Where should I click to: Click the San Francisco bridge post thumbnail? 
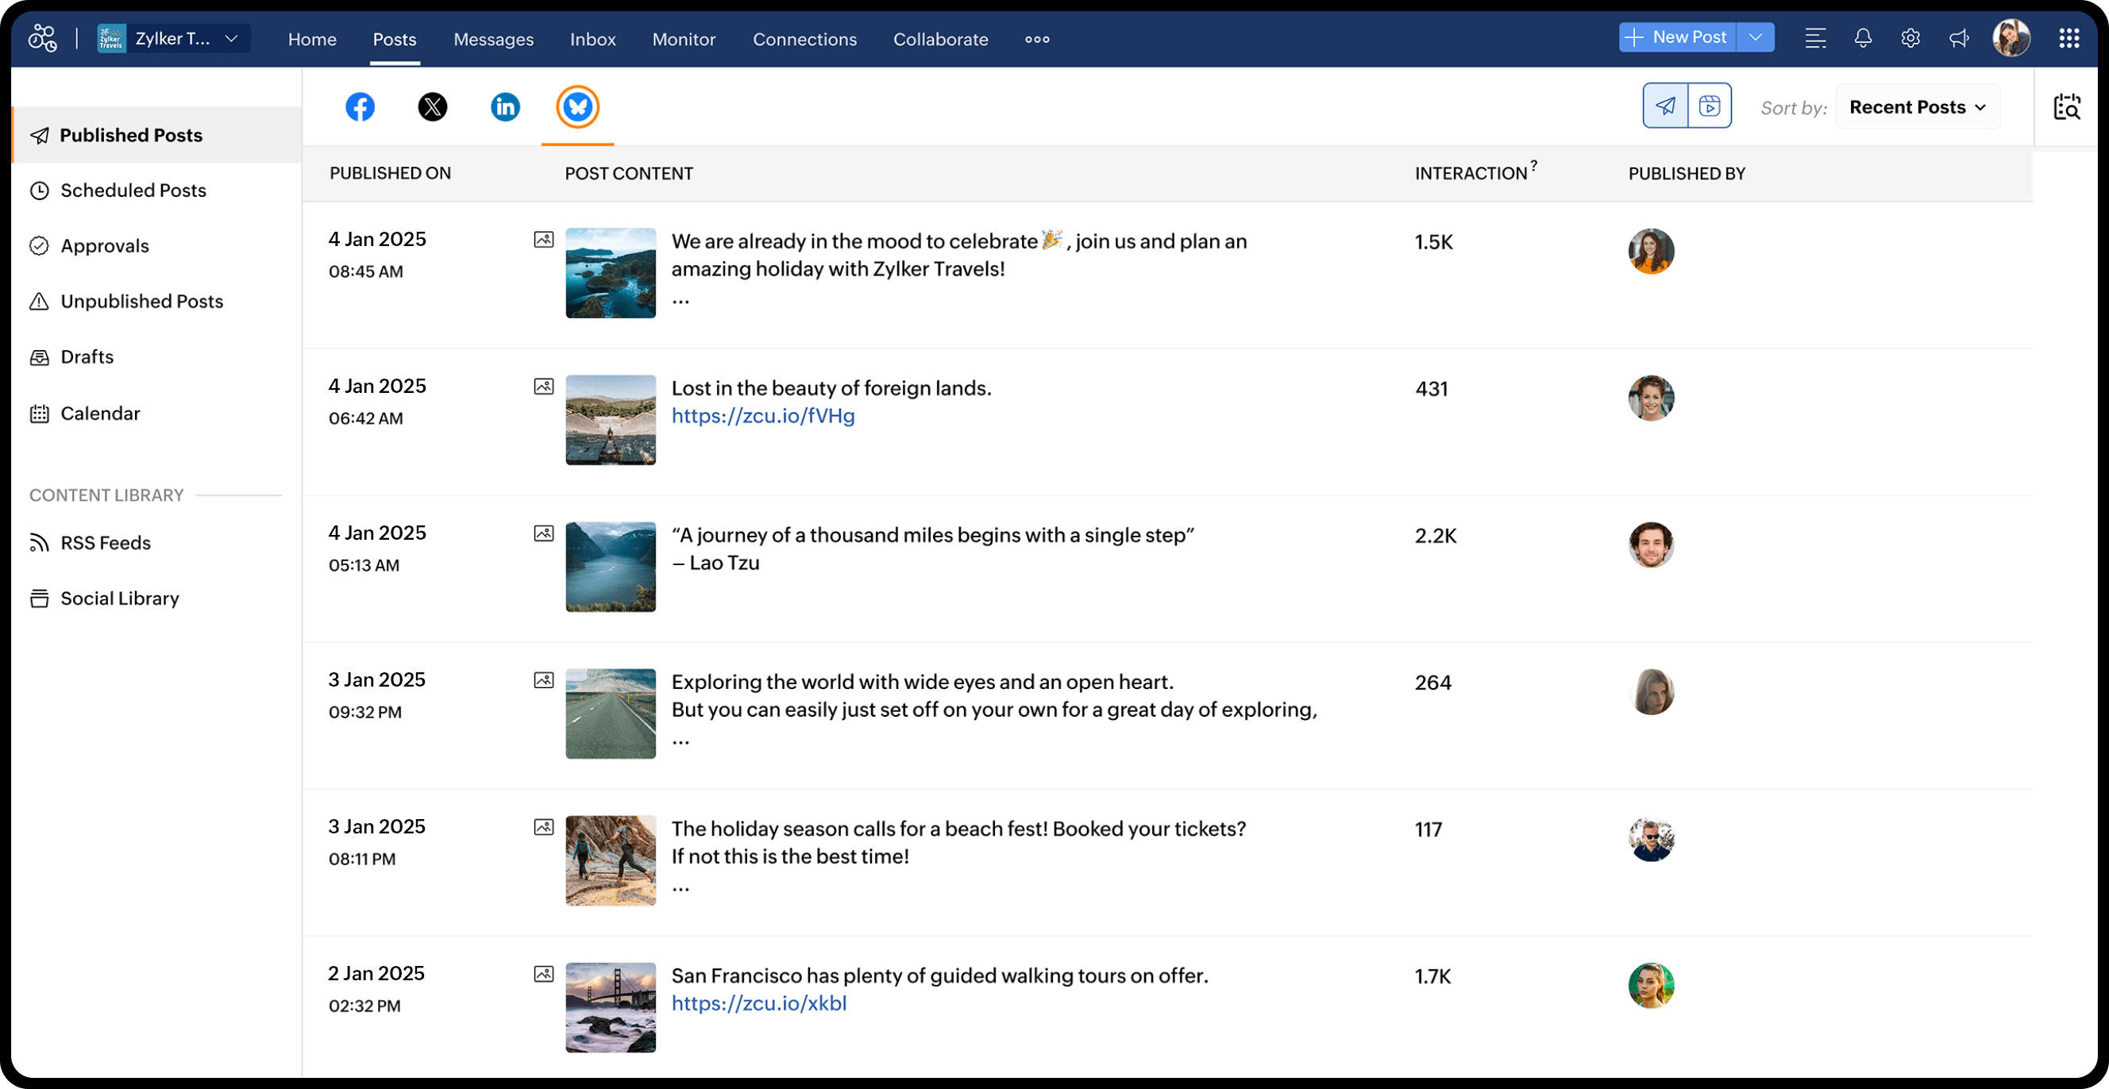point(610,1007)
